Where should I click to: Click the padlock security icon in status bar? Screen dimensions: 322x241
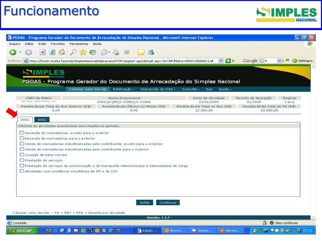(265, 222)
